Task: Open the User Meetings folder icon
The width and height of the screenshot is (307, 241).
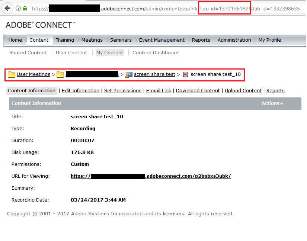Action: [11, 74]
